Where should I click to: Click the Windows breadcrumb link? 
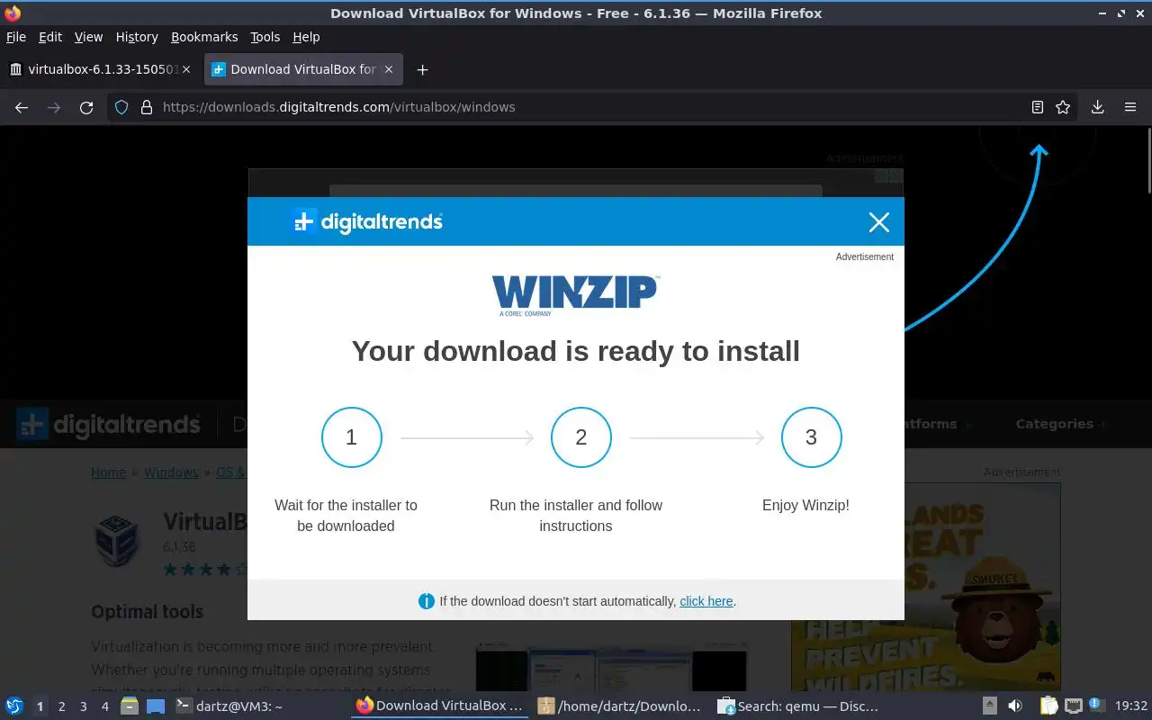pos(171,472)
